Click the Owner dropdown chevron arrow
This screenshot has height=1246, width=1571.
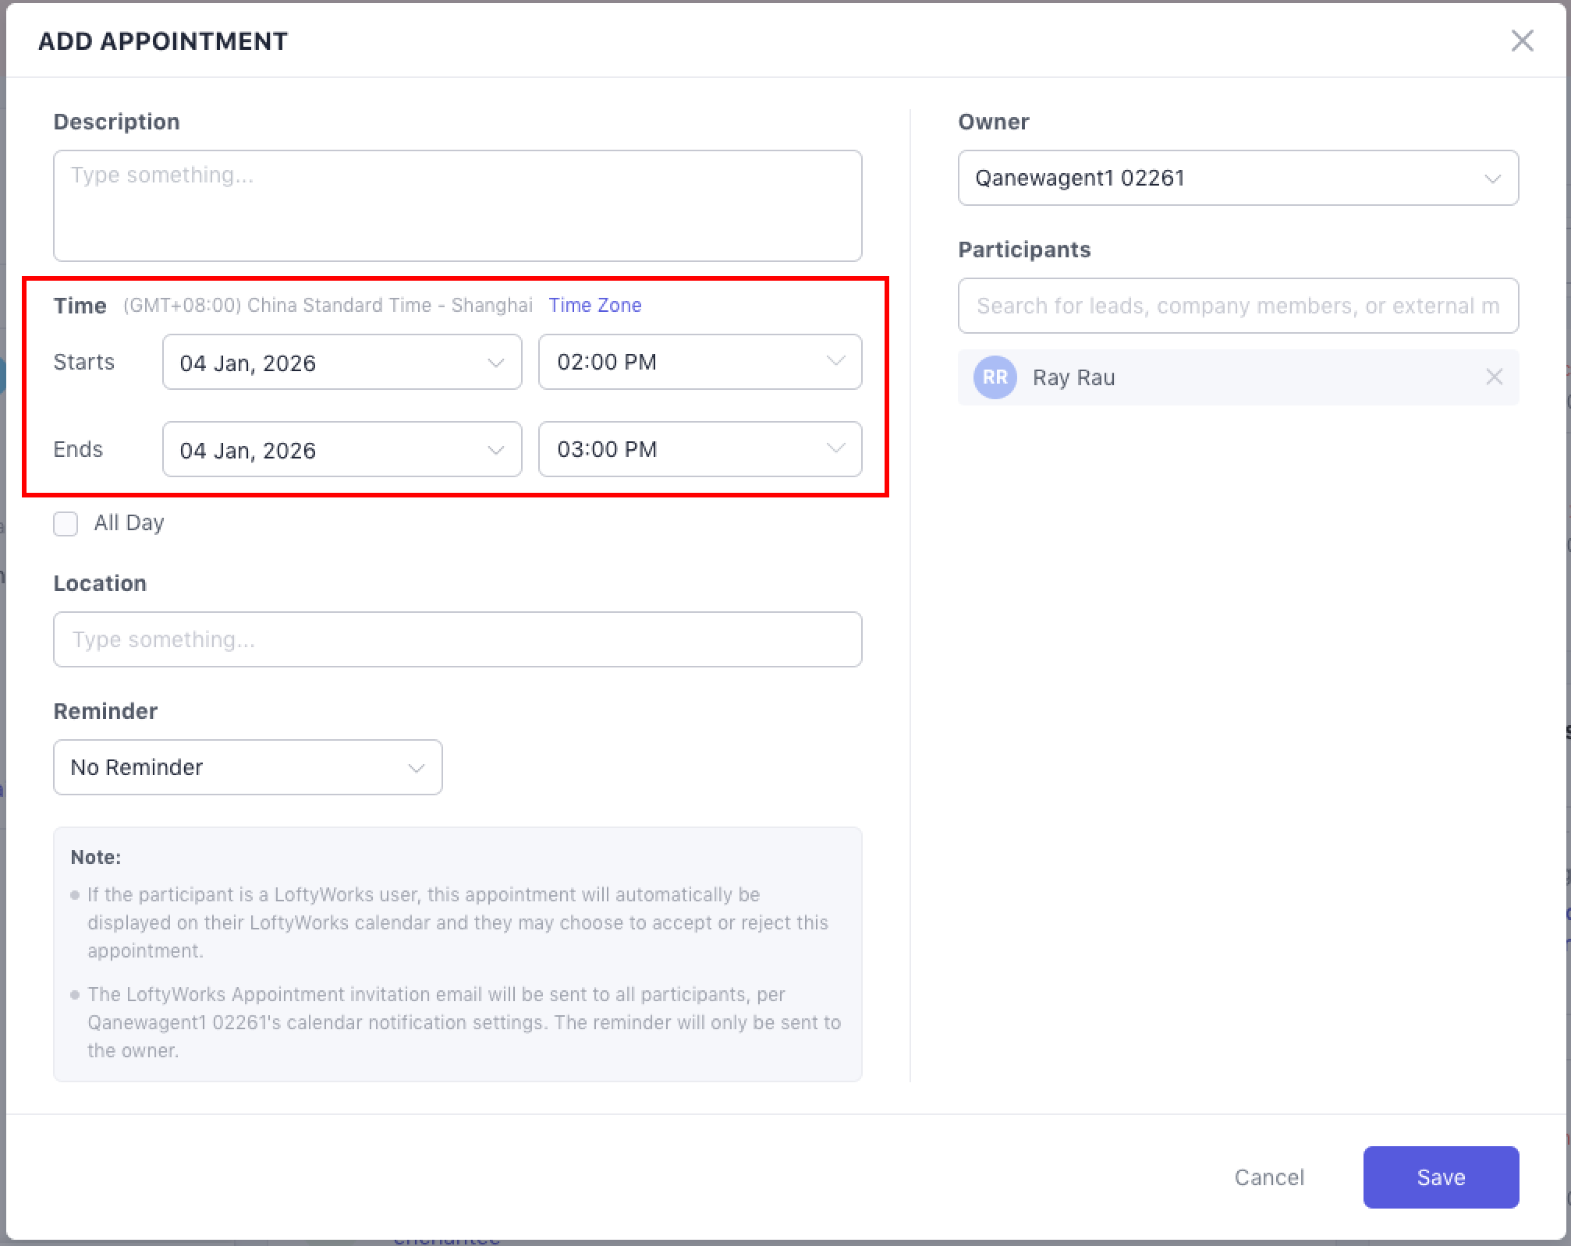click(x=1492, y=179)
